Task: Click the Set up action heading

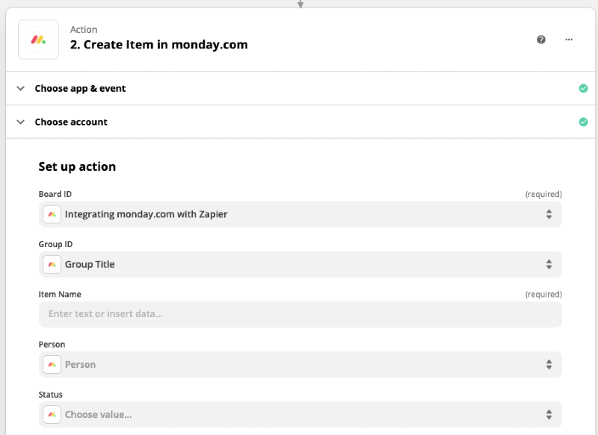Action: tap(77, 166)
